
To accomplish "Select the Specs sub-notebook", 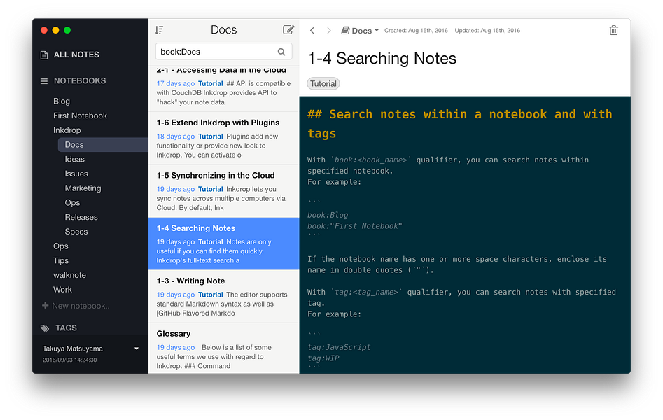I will click(76, 232).
